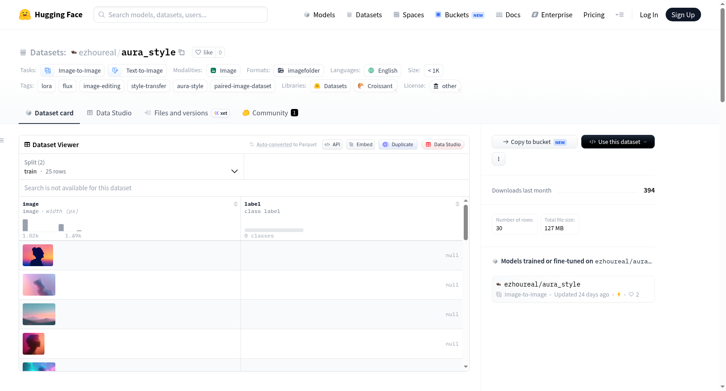Go to the Community tab

click(270, 113)
